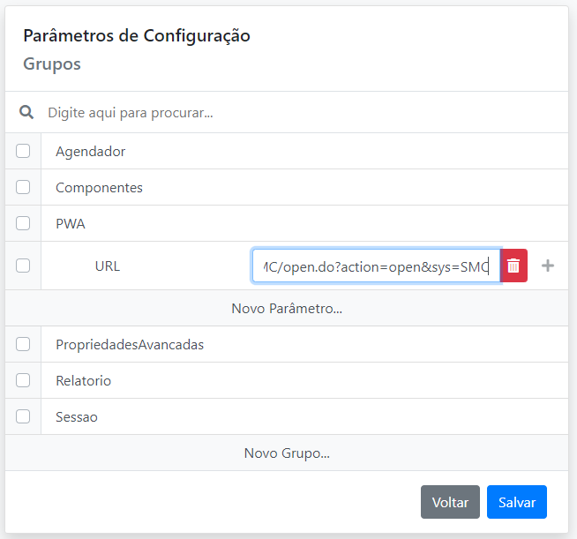Expand the Relatorio group
This screenshot has width=577, height=539.
tap(83, 381)
